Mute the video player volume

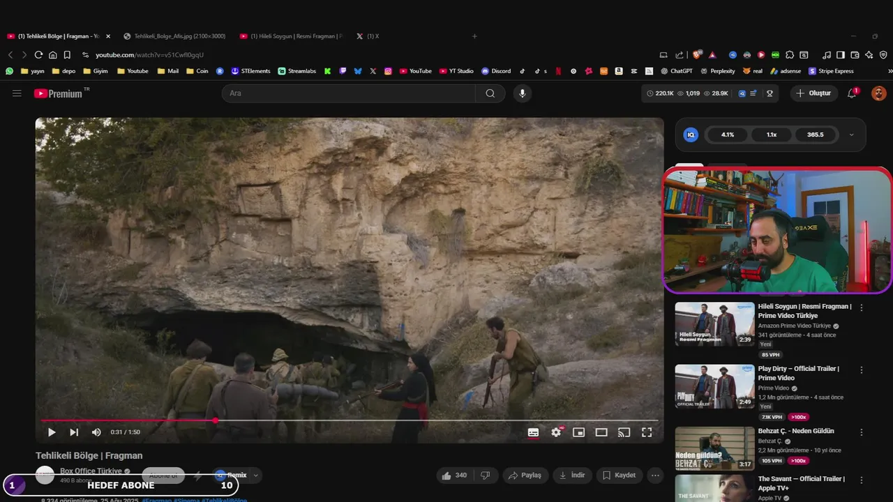point(96,432)
